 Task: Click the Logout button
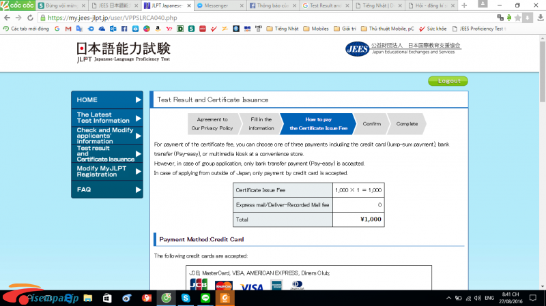448,80
